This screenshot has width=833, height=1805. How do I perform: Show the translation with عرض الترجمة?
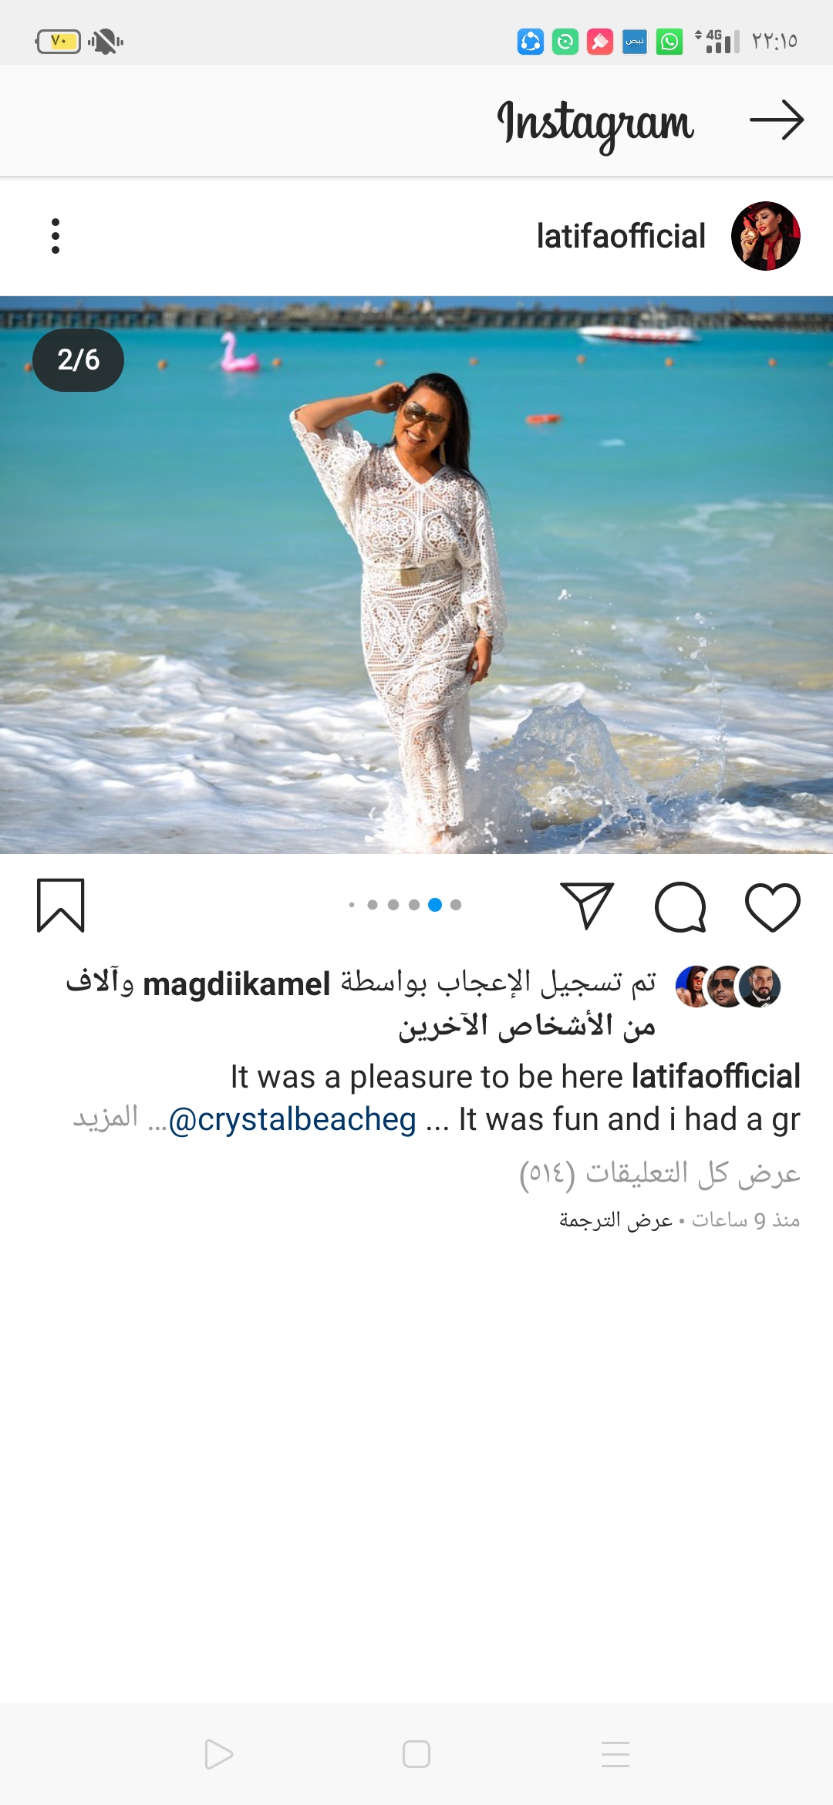click(615, 1220)
